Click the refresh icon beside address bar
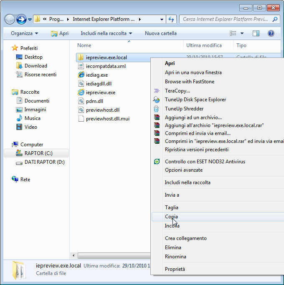The width and height of the screenshot is (284, 285). (171, 19)
